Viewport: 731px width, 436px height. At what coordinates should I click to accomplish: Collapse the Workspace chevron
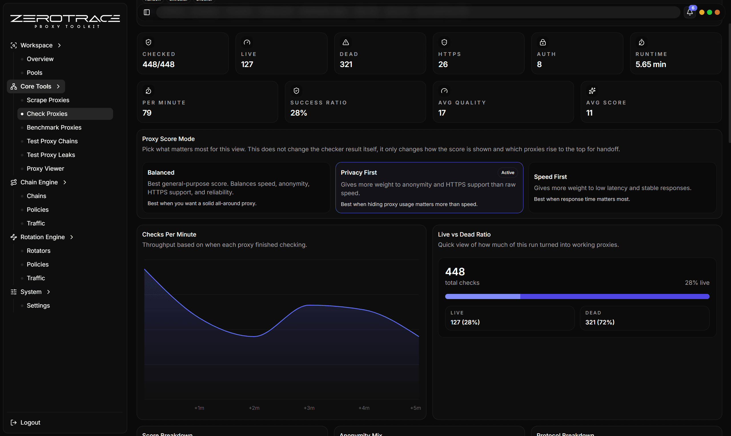(59, 45)
